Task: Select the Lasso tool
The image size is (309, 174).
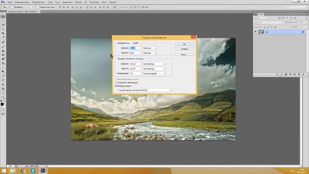Action: pos(3,25)
